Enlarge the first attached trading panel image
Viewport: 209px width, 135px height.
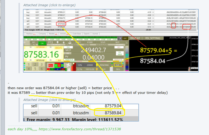tap(111, 41)
